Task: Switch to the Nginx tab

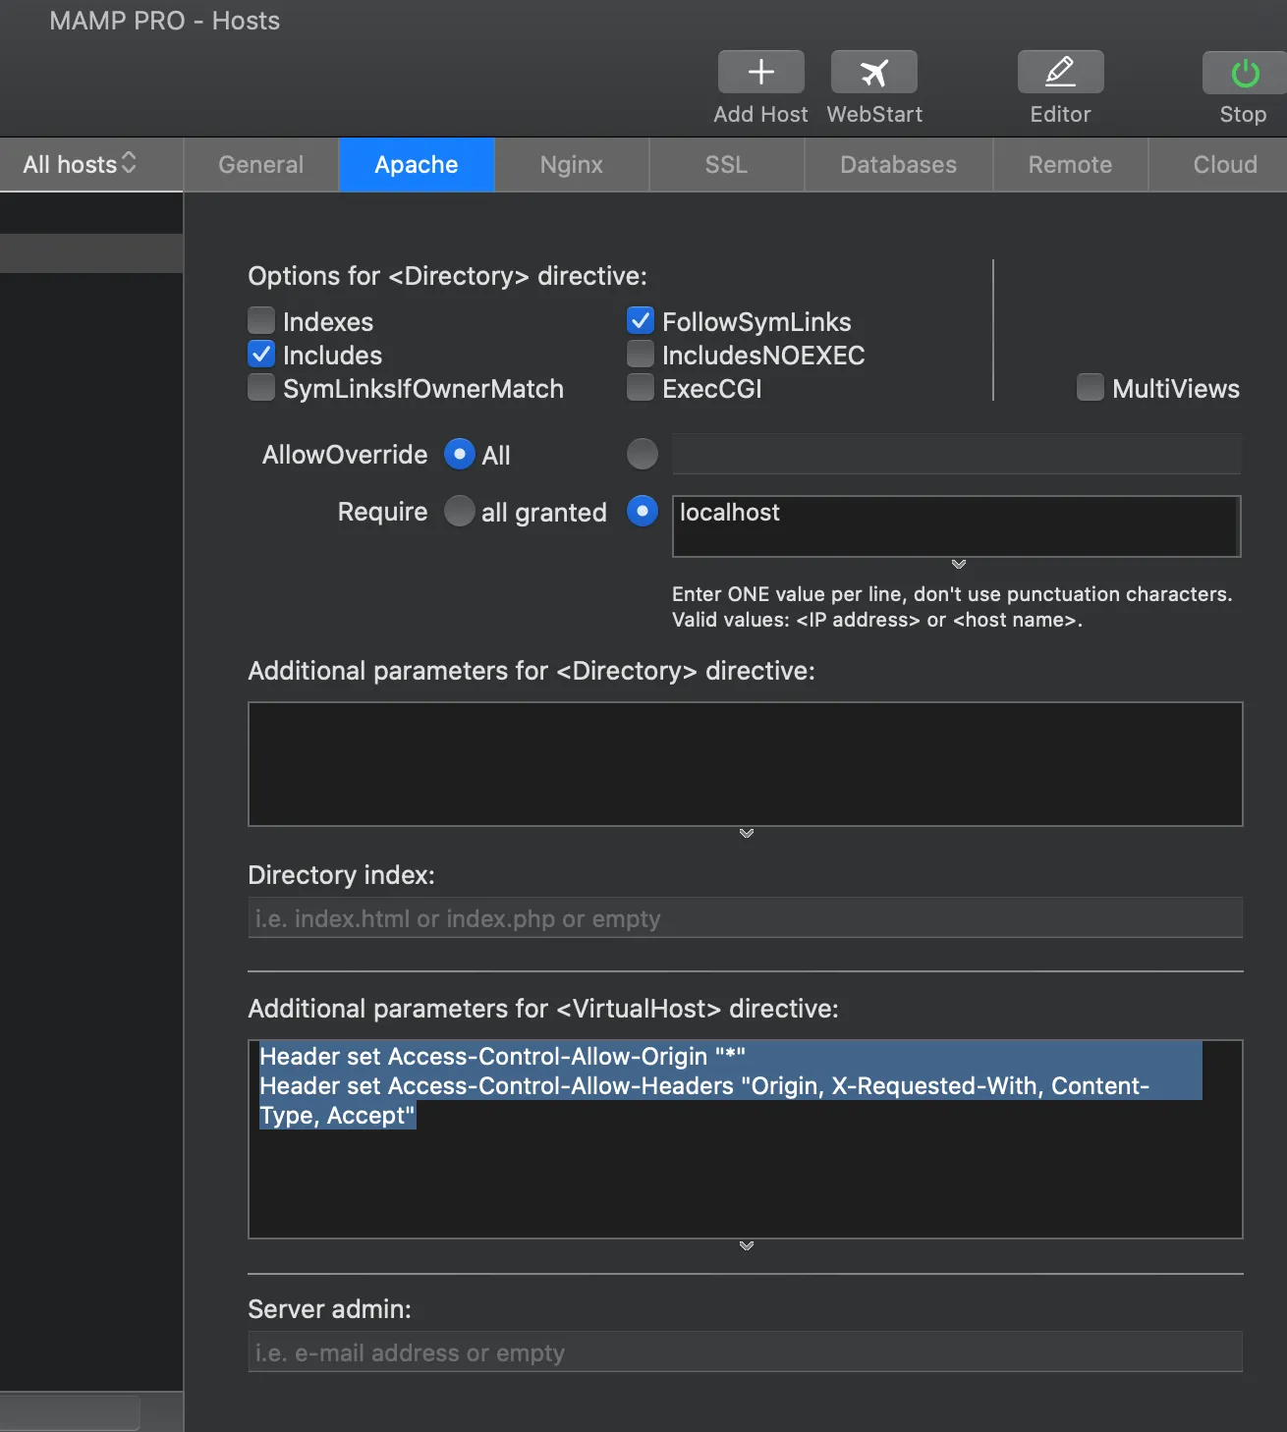Action: pyautogui.click(x=571, y=164)
